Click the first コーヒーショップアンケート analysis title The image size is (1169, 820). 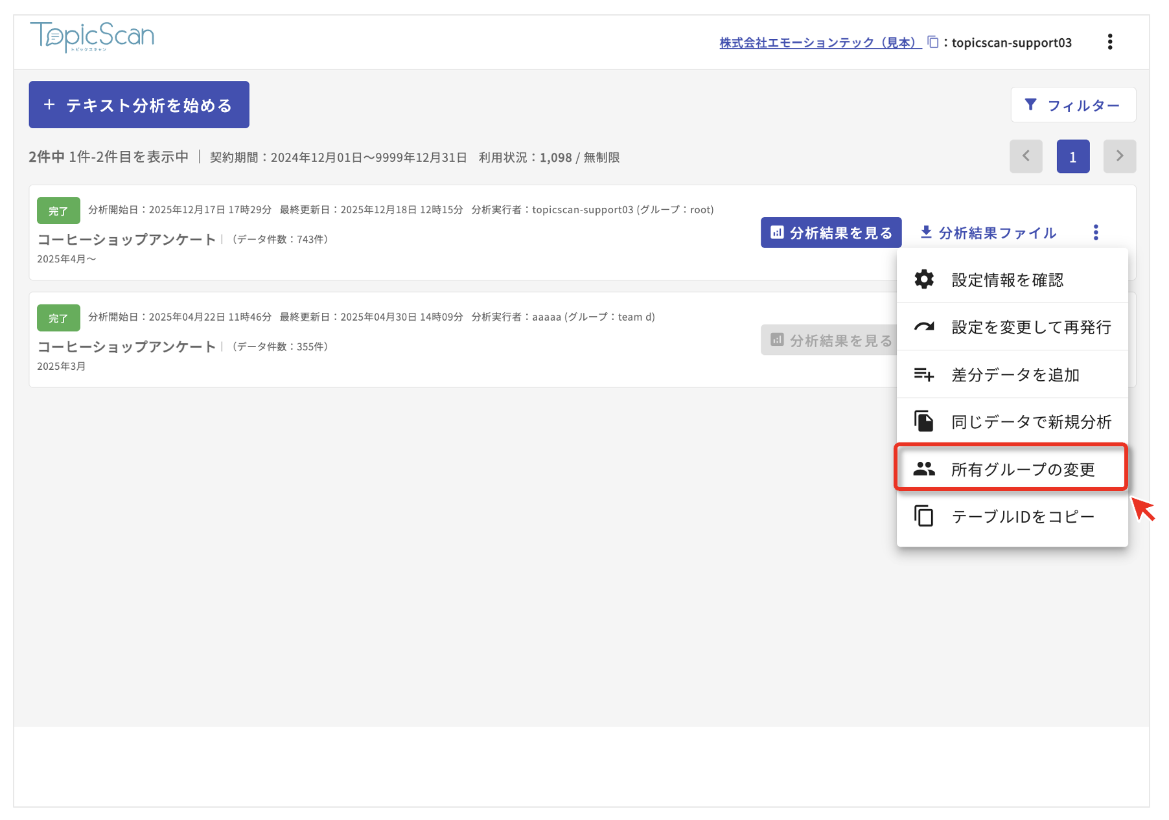126,239
